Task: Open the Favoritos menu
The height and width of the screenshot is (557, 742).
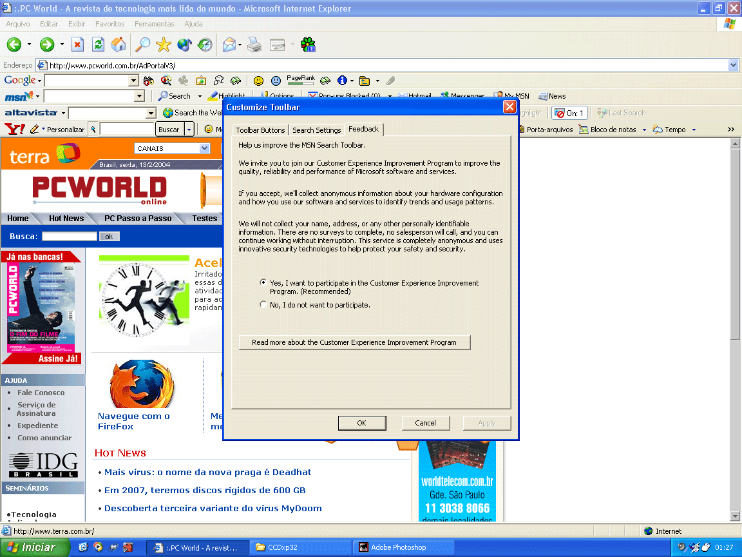Action: click(x=109, y=24)
